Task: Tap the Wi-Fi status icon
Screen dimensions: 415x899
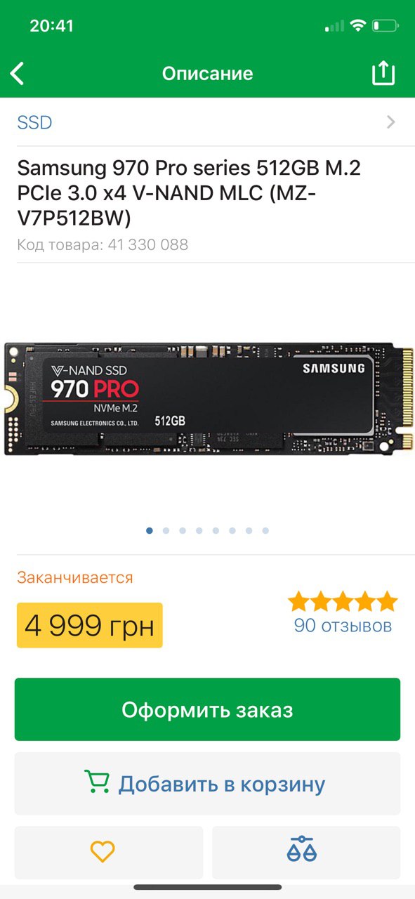Action: pos(358,26)
